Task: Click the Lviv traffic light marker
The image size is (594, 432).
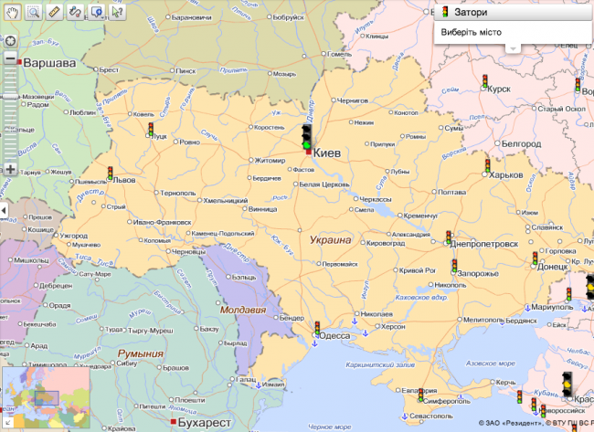Action: [110, 172]
